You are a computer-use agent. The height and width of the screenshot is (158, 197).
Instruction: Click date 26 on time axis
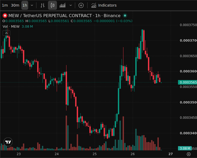[133, 154]
